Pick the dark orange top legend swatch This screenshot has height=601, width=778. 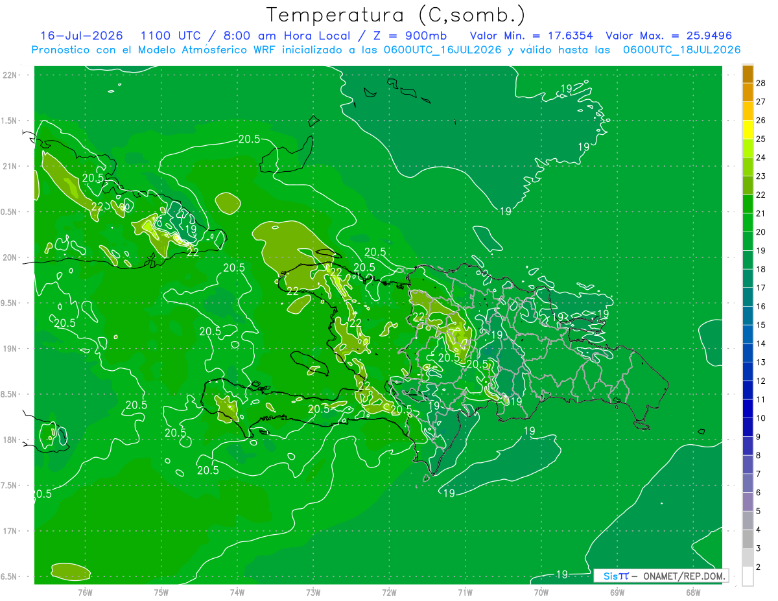coord(748,75)
